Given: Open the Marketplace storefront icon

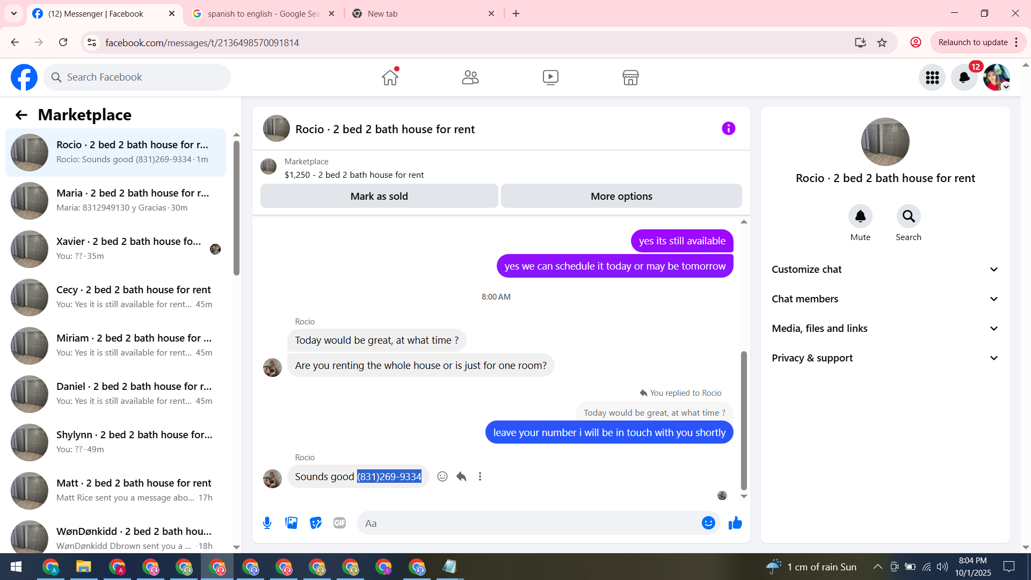Looking at the screenshot, I should [x=630, y=77].
